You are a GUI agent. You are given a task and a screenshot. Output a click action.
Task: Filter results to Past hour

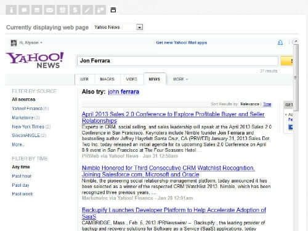tap(22, 176)
